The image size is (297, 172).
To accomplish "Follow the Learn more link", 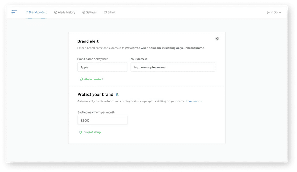I will point(194,101).
